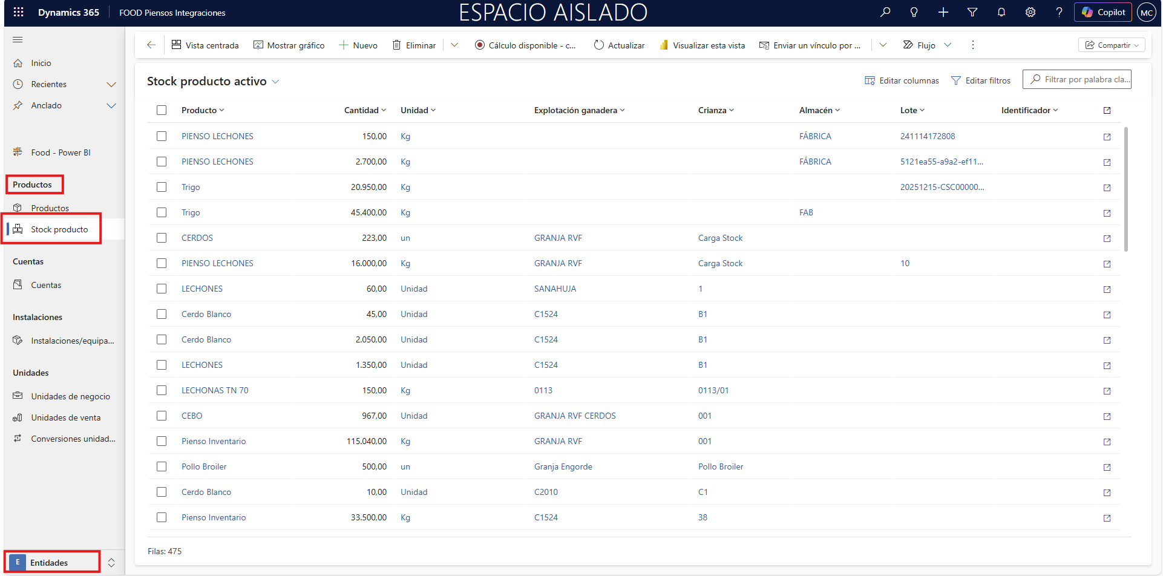The image size is (1163, 576).
Task: Click the advanced filter funnel icon in header
Action: click(972, 12)
